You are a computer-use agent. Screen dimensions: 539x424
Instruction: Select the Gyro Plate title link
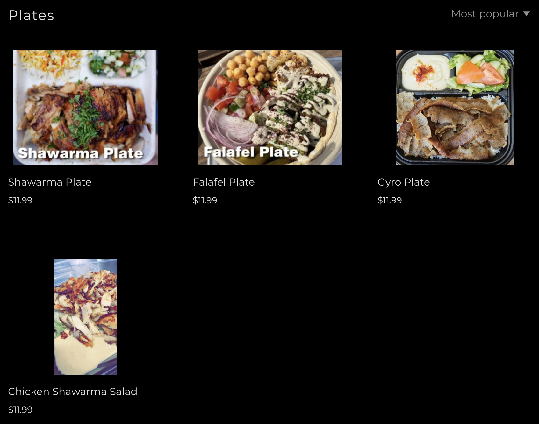404,182
